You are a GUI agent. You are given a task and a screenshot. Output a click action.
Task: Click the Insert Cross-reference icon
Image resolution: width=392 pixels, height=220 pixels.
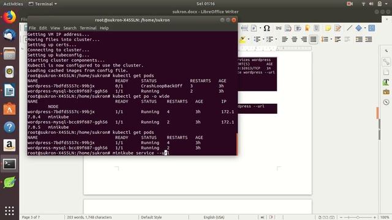pos(317,28)
